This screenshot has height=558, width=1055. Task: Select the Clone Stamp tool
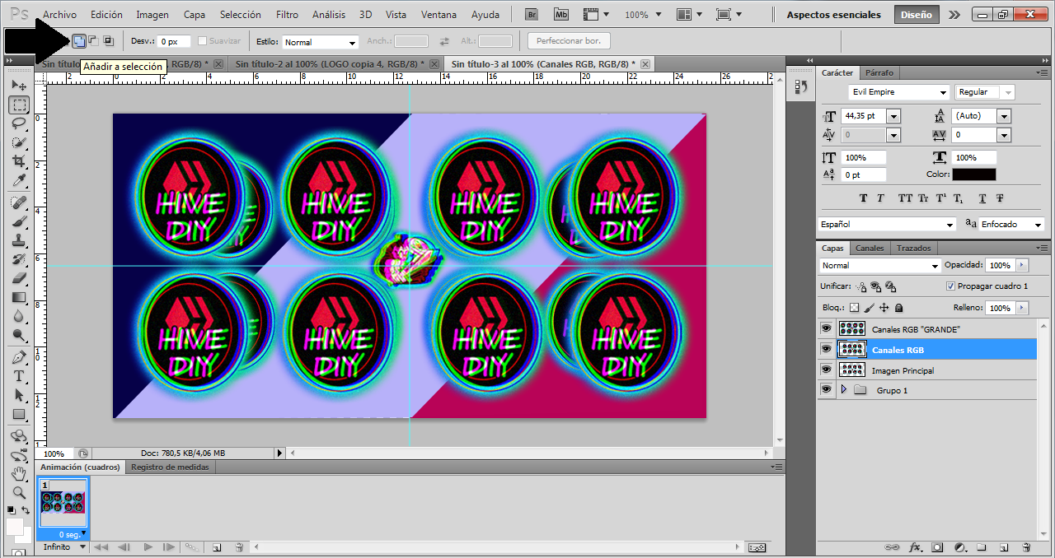tap(19, 240)
